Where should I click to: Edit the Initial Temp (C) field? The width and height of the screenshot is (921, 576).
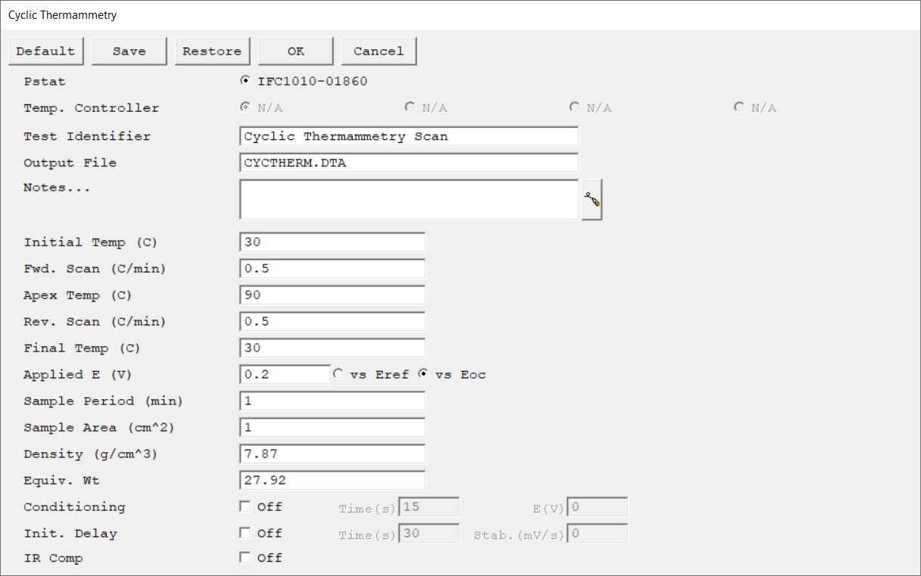coord(332,243)
